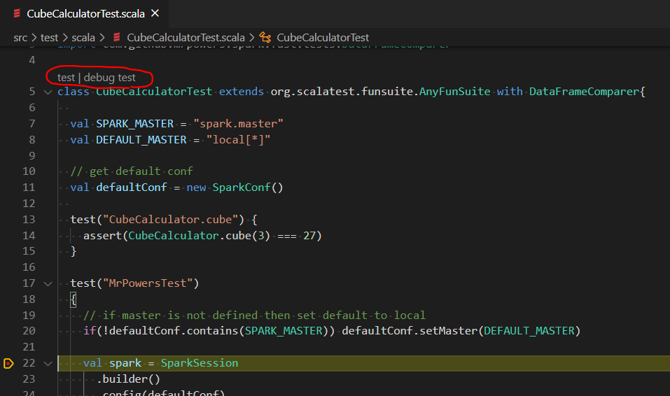
Task: Open the CubeCalculatorTest class symbol breadcrumb
Action: (x=323, y=38)
